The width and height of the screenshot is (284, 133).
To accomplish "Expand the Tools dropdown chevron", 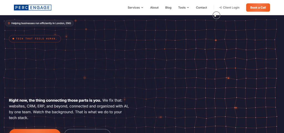I will click(x=188, y=7).
